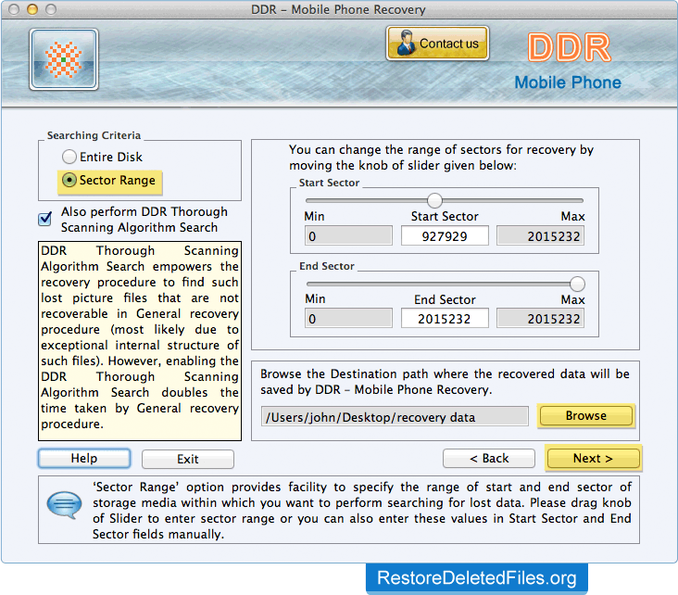This screenshot has width=678, height=595.
Task: Click the Start Sector Min field
Action: (348, 235)
